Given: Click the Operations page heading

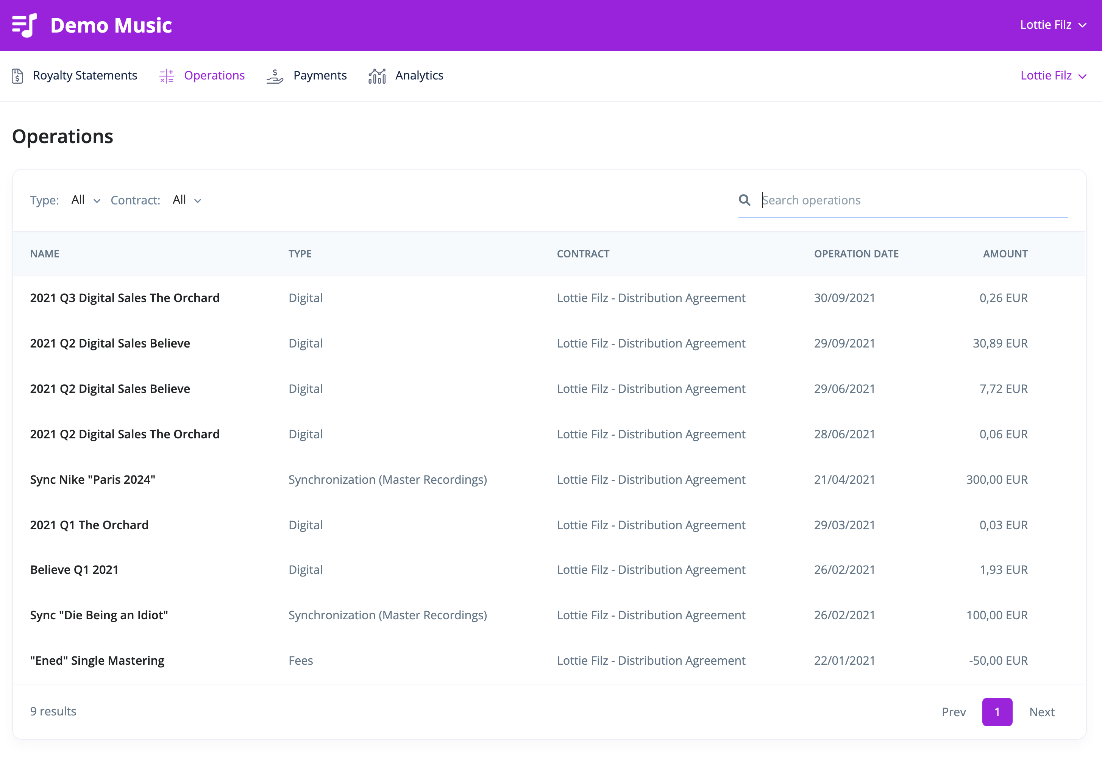Looking at the screenshot, I should tap(62, 137).
